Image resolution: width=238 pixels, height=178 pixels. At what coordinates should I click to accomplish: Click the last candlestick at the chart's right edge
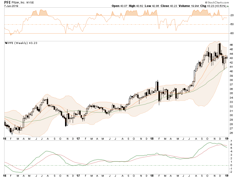[227, 58]
